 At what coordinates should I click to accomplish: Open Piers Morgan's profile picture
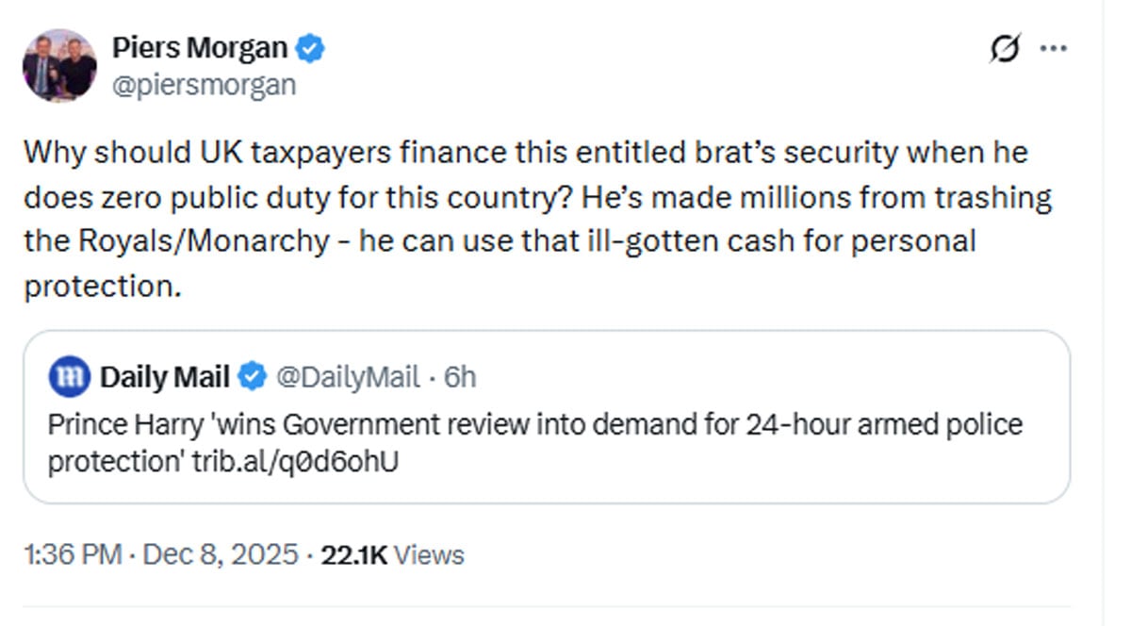point(59,65)
